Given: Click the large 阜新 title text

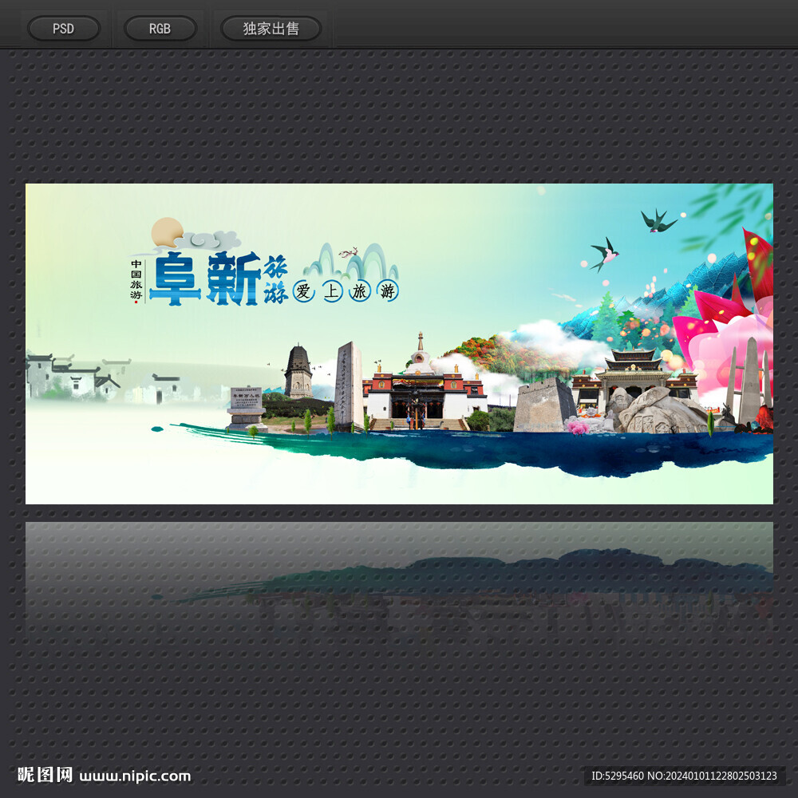Looking at the screenshot, I should (x=207, y=279).
